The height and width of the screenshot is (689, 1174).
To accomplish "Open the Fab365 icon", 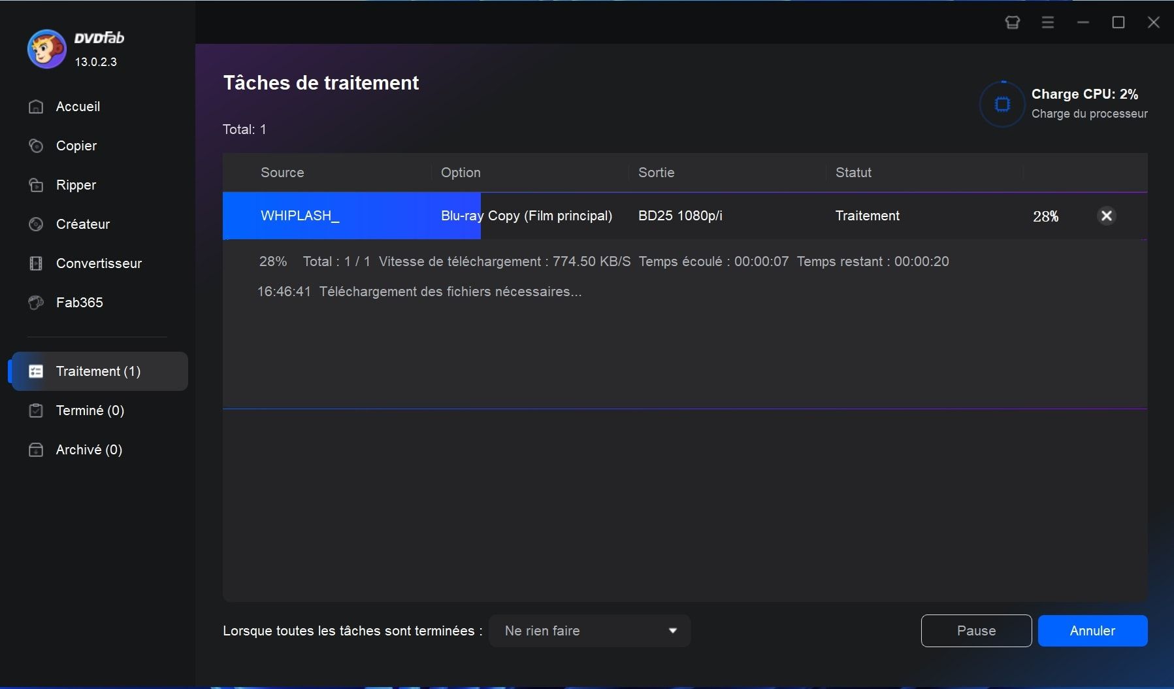I will coord(36,303).
